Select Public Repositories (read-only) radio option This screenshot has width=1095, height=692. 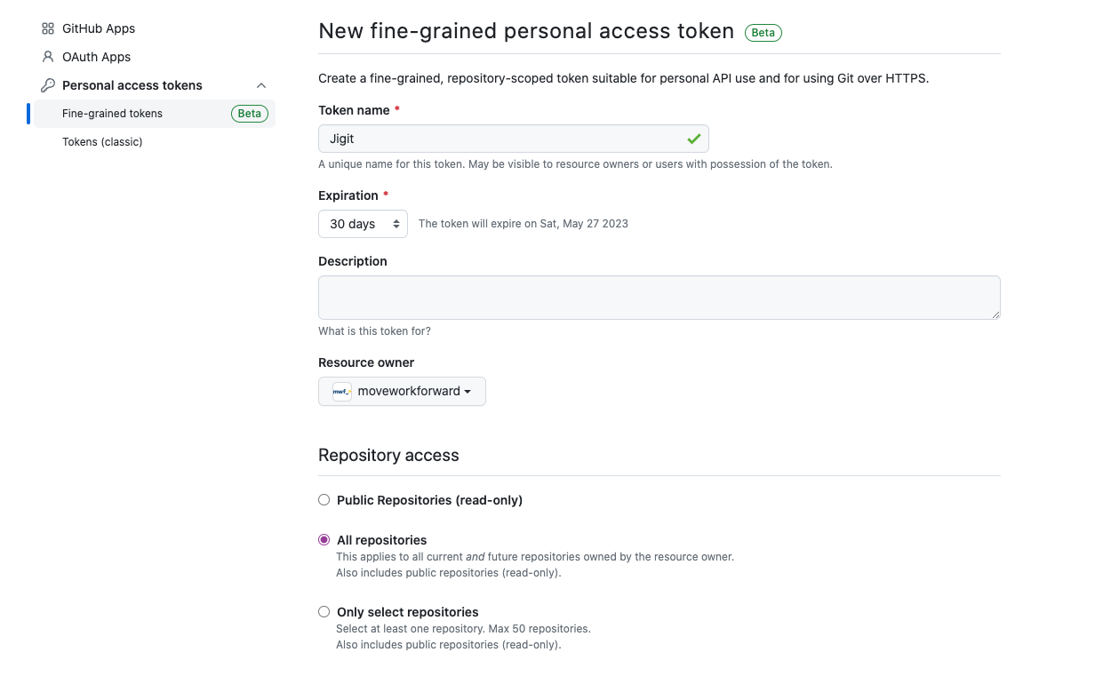point(324,500)
